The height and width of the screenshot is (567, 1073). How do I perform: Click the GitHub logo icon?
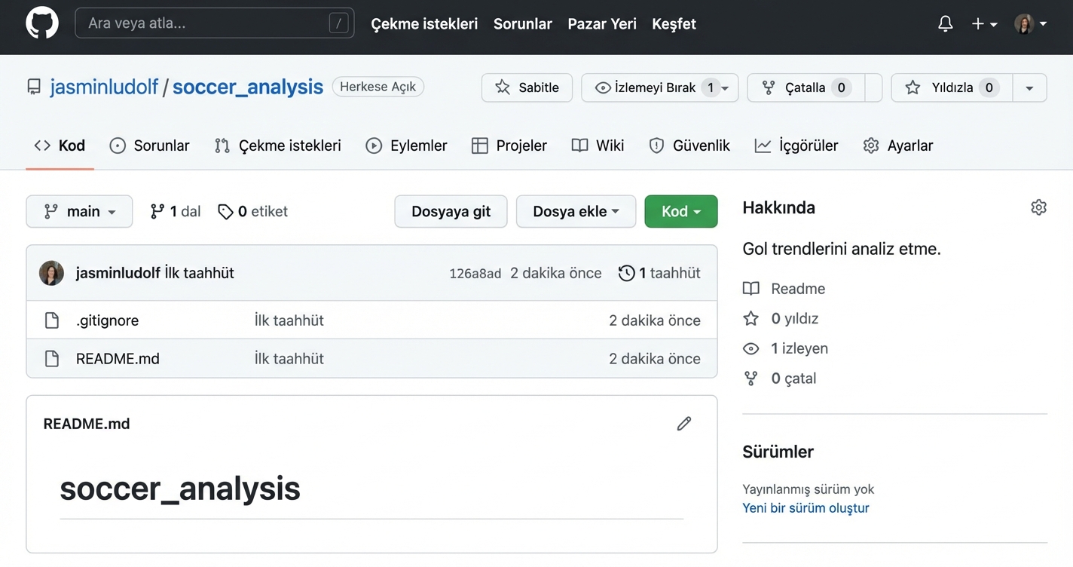click(x=42, y=23)
